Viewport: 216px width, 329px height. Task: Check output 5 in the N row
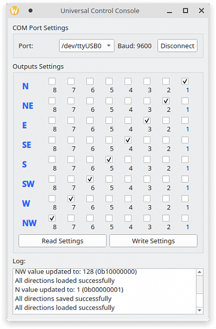click(109, 81)
